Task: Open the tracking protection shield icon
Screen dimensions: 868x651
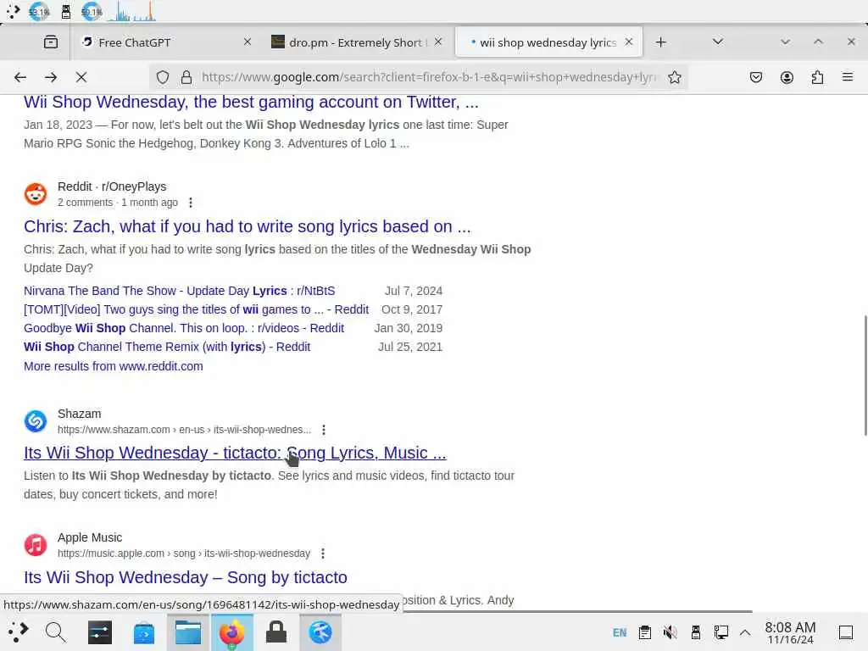Action: click(162, 77)
